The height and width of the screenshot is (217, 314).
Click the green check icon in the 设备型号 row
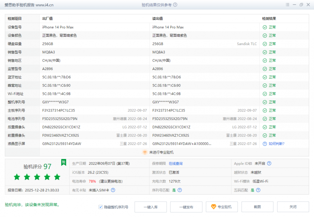[265, 27]
